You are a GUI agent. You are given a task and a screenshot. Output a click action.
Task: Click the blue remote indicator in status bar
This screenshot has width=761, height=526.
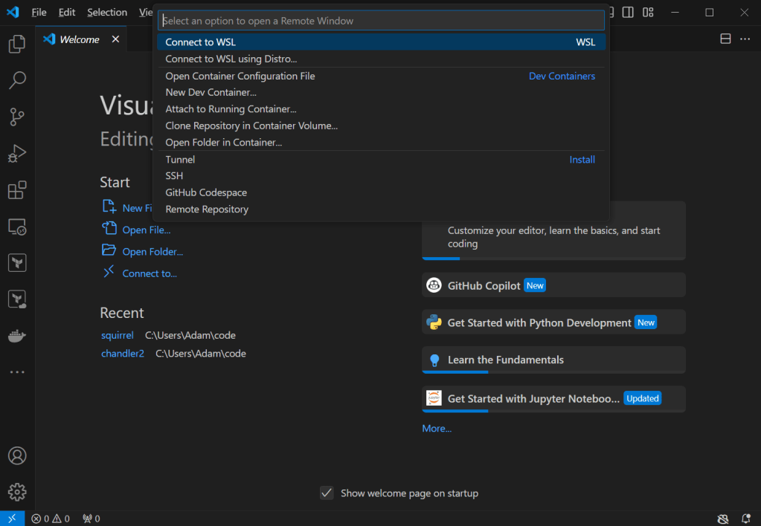(12, 519)
